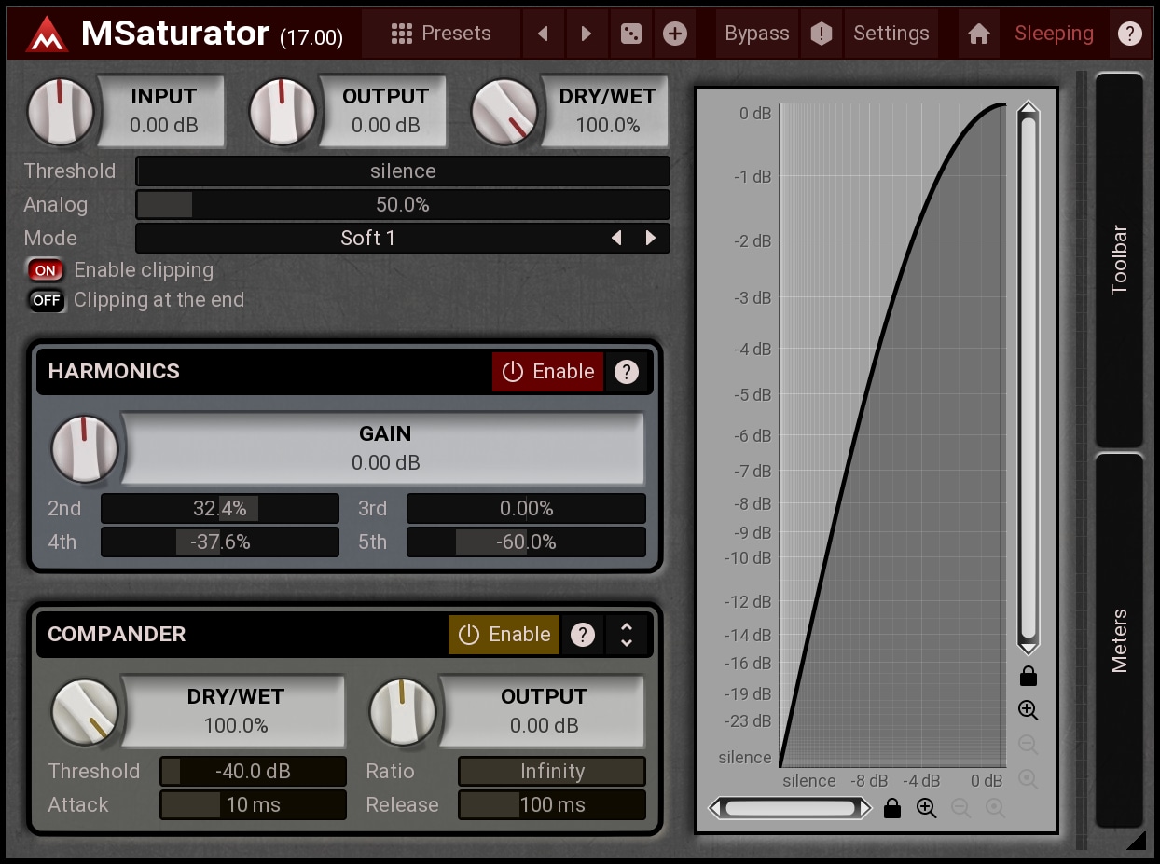Click the zoom-in magnifier below the graph

point(926,808)
